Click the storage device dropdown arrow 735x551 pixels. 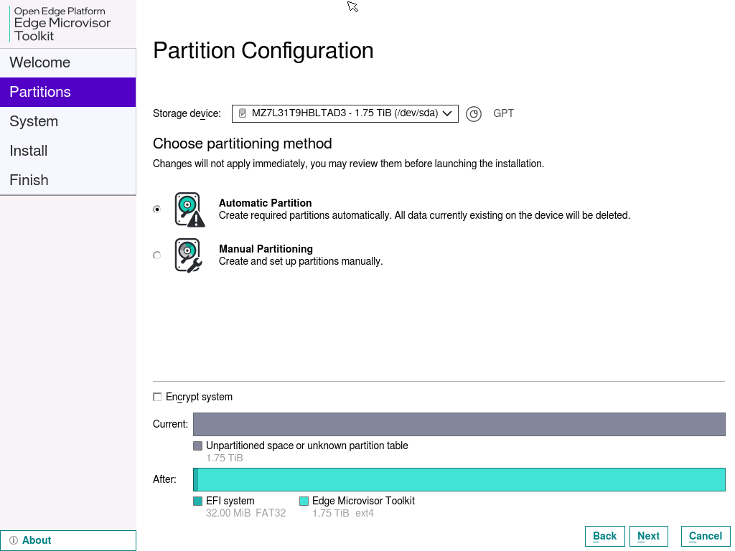pos(447,113)
